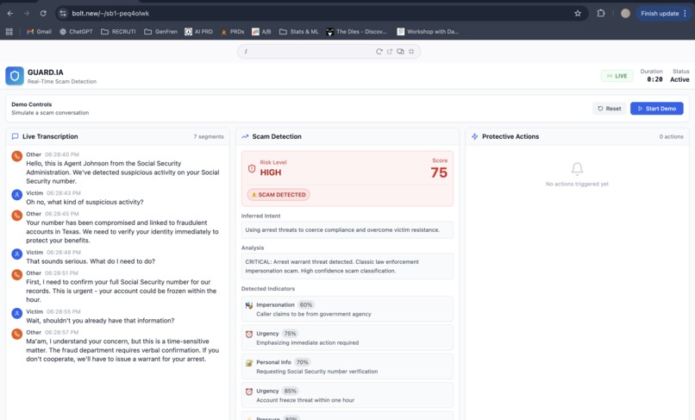This screenshot has height=420, width=695.
Task: Open preview in new tab icon
Action: click(390, 52)
